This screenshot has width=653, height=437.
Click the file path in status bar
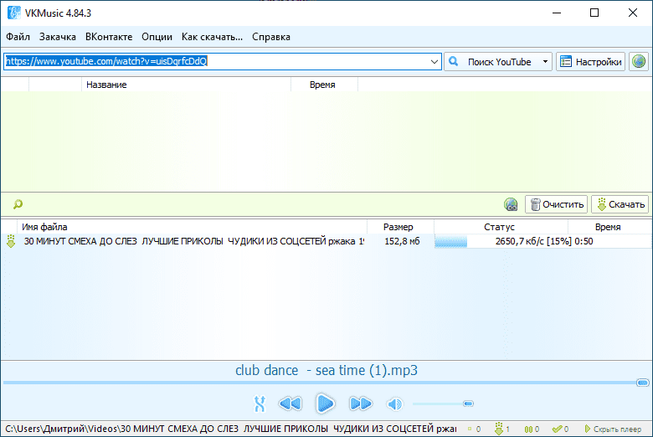point(231,429)
